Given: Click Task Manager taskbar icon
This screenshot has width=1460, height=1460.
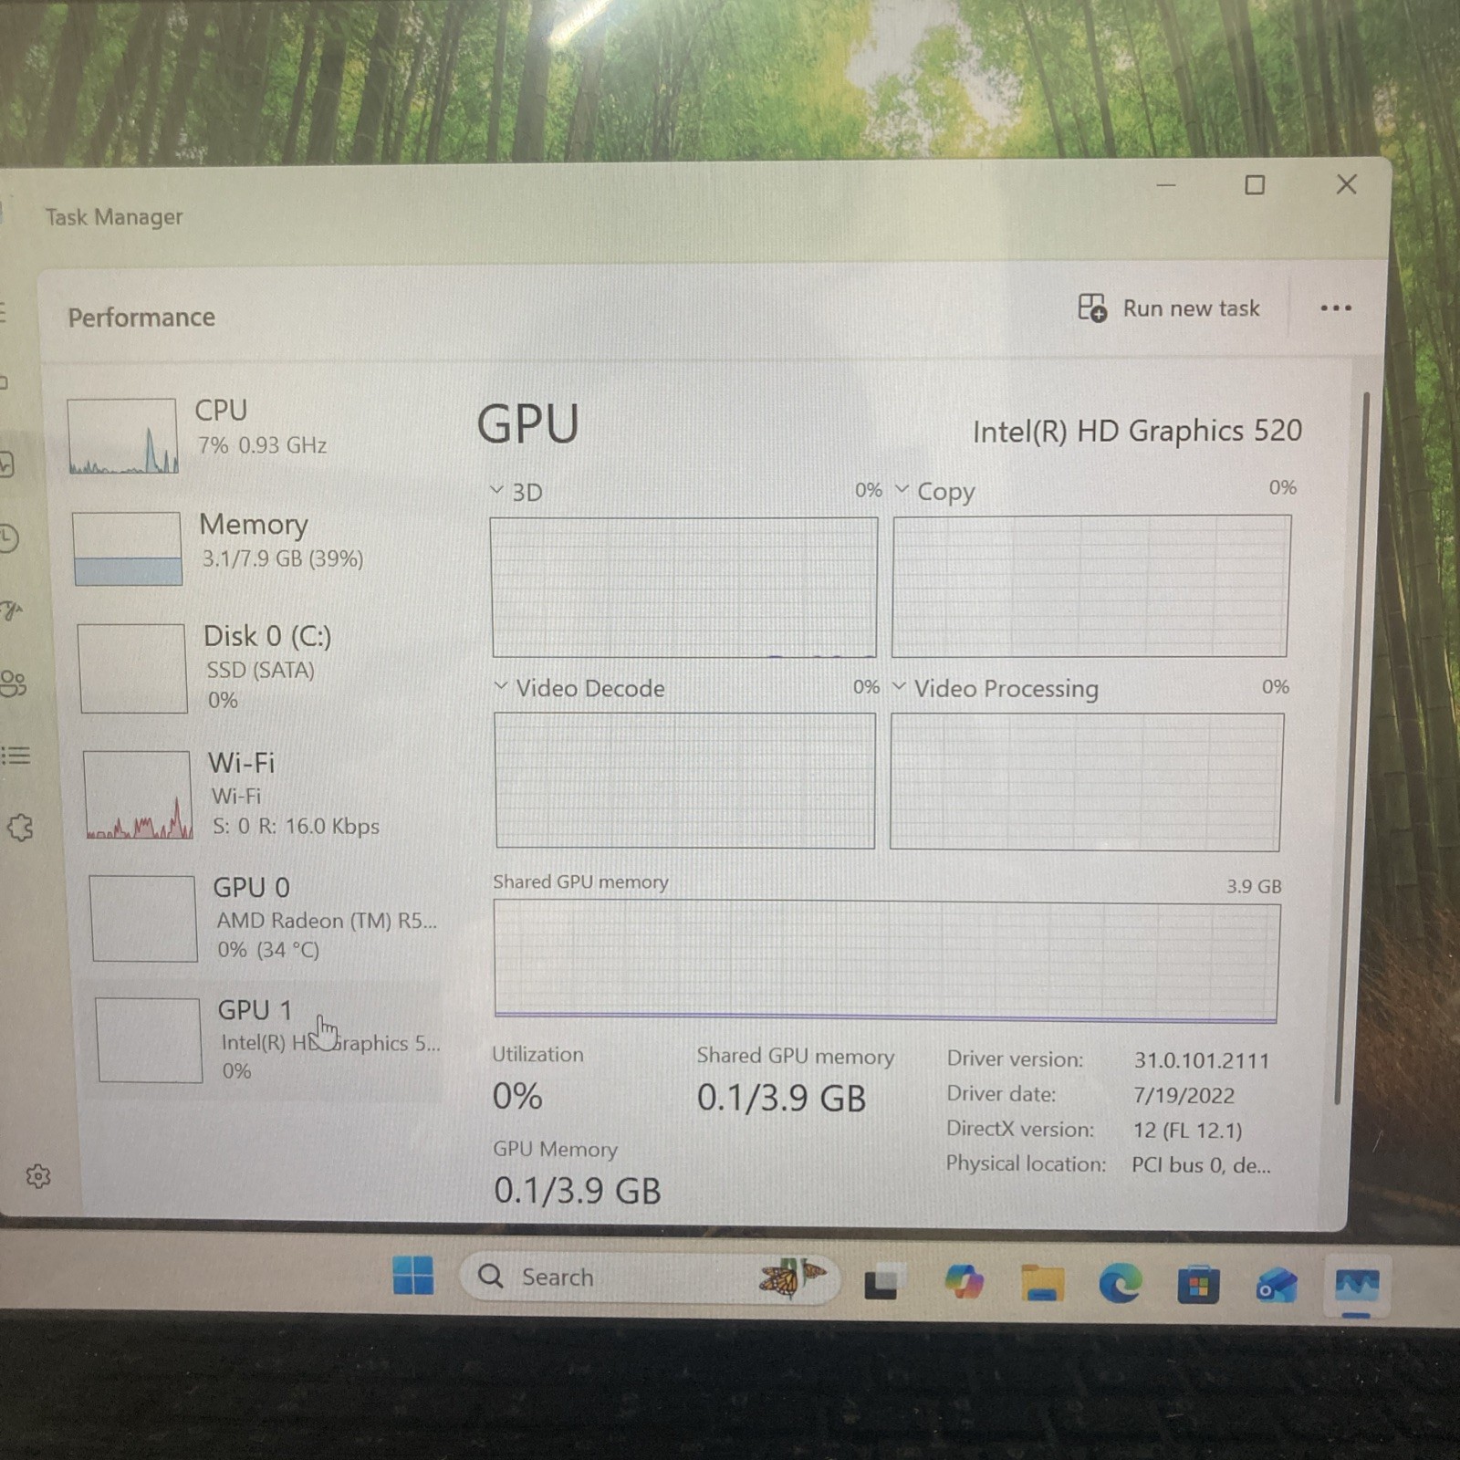Looking at the screenshot, I should (1357, 1287).
